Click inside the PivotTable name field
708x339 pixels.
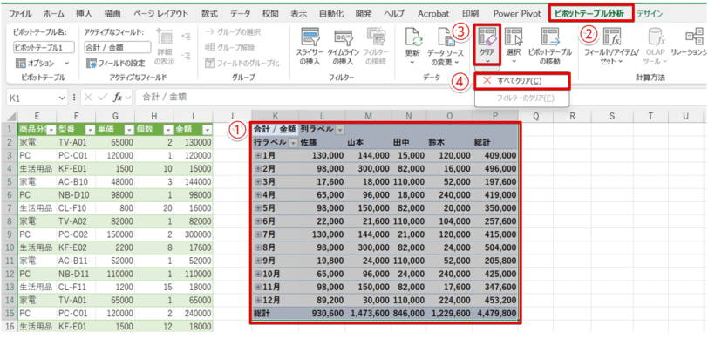[44, 47]
